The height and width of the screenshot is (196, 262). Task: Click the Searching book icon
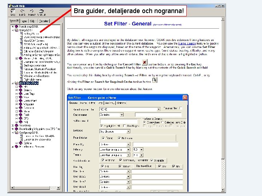[x=16, y=125]
